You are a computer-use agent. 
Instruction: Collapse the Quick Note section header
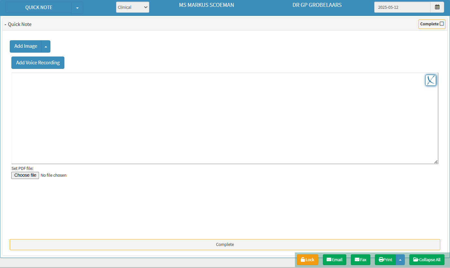pyautogui.click(x=18, y=24)
